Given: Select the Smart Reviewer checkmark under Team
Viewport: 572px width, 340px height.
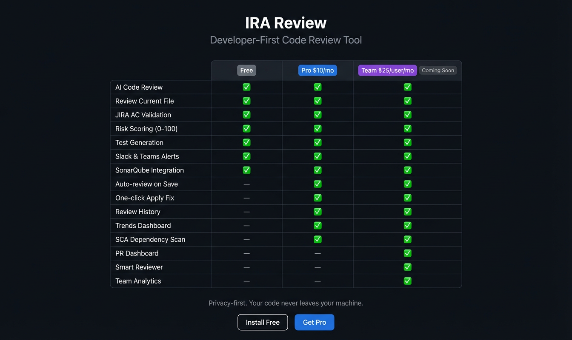Looking at the screenshot, I should [x=407, y=267].
